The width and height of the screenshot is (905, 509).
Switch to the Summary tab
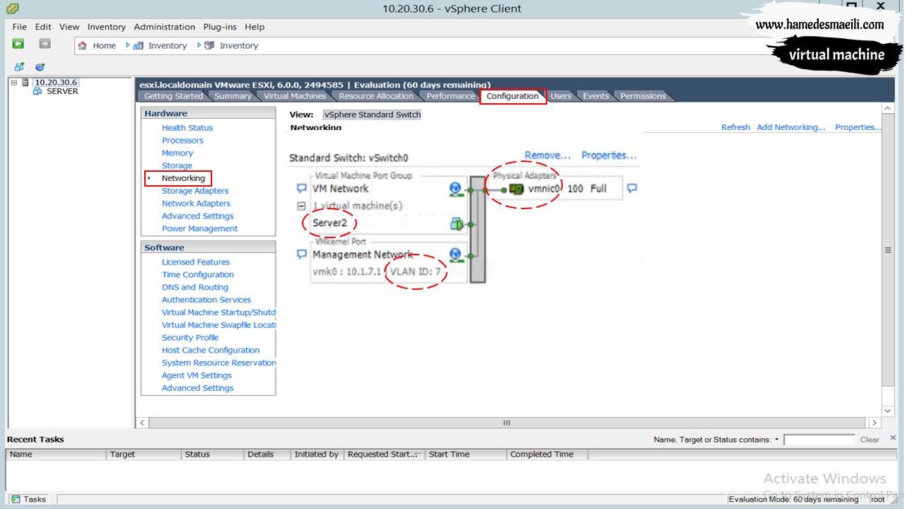[233, 96]
